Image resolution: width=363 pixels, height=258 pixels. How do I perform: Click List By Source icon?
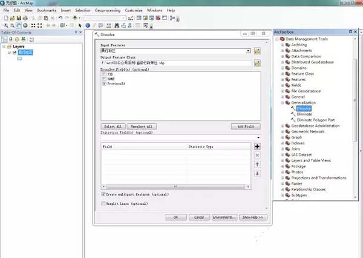point(11,39)
